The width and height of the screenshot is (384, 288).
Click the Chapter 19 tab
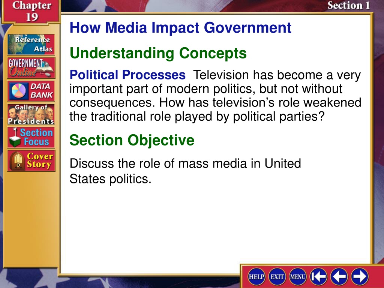(31, 12)
